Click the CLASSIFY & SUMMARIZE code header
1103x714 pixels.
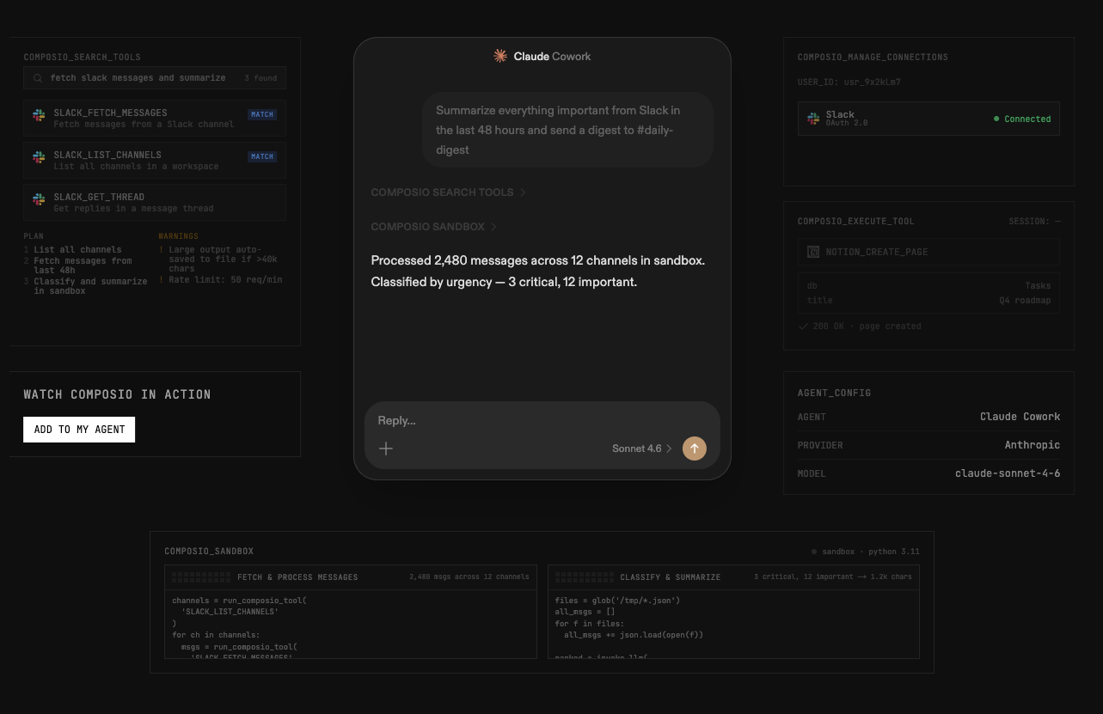point(733,577)
